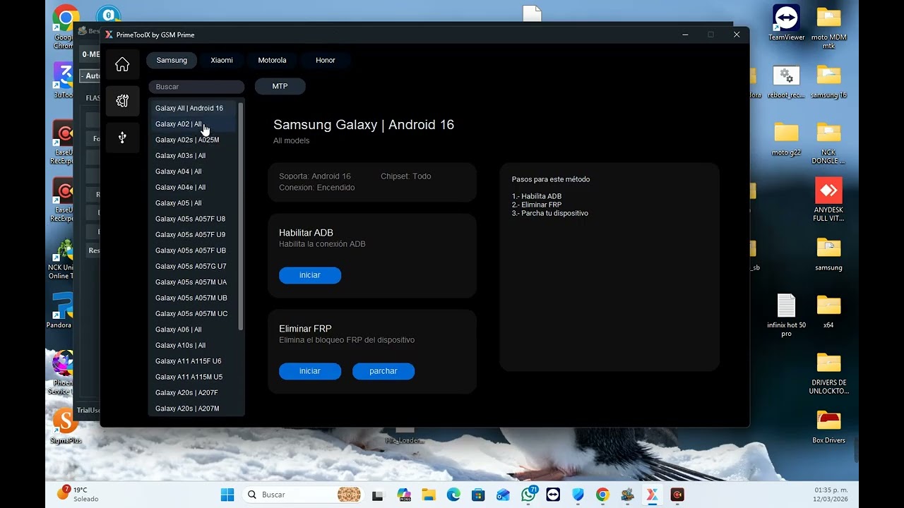The height and width of the screenshot is (508, 904).
Task: Open the taskbar clock showing 01:35 p. m.
Action: [x=831, y=495]
